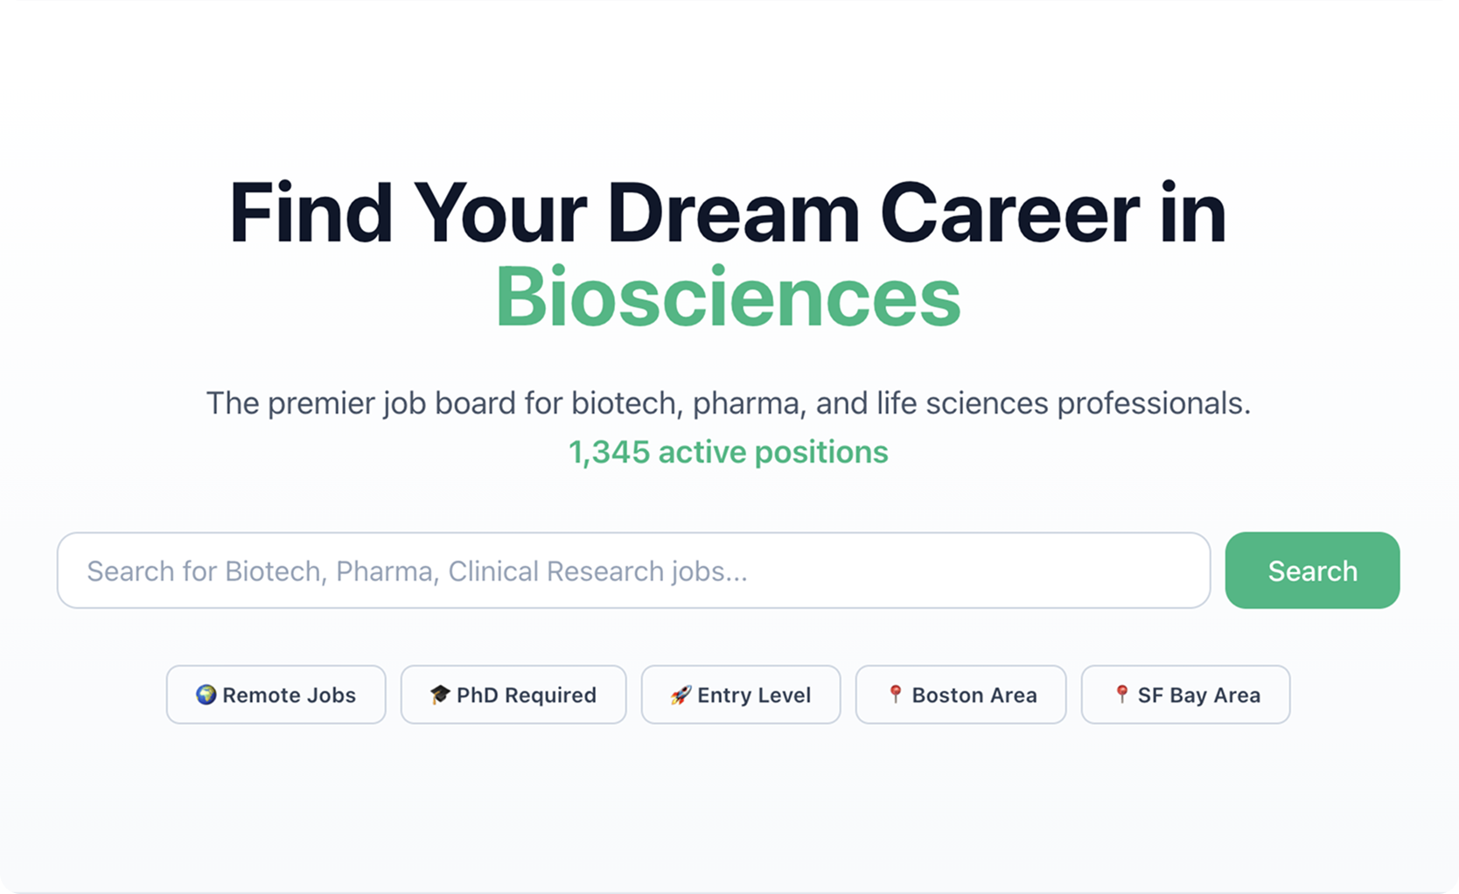Toggle the PhD Required filter chip
The height and width of the screenshot is (894, 1459).
(x=513, y=695)
